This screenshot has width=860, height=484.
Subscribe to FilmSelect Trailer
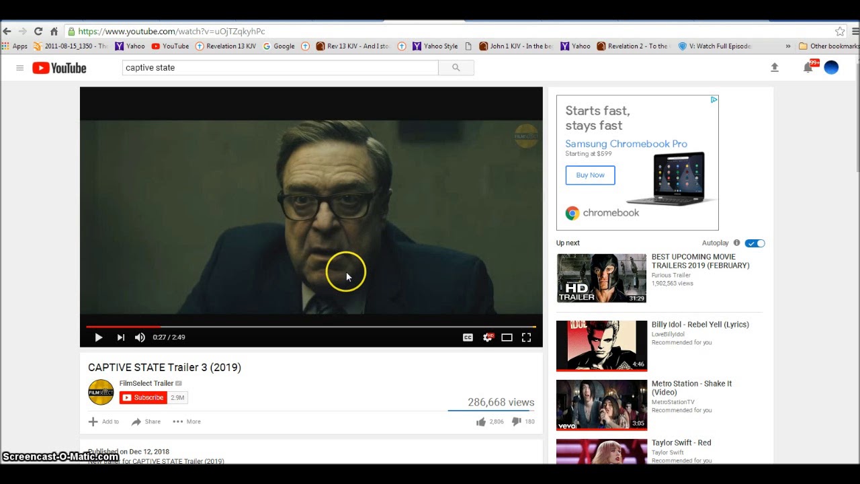[x=143, y=397]
